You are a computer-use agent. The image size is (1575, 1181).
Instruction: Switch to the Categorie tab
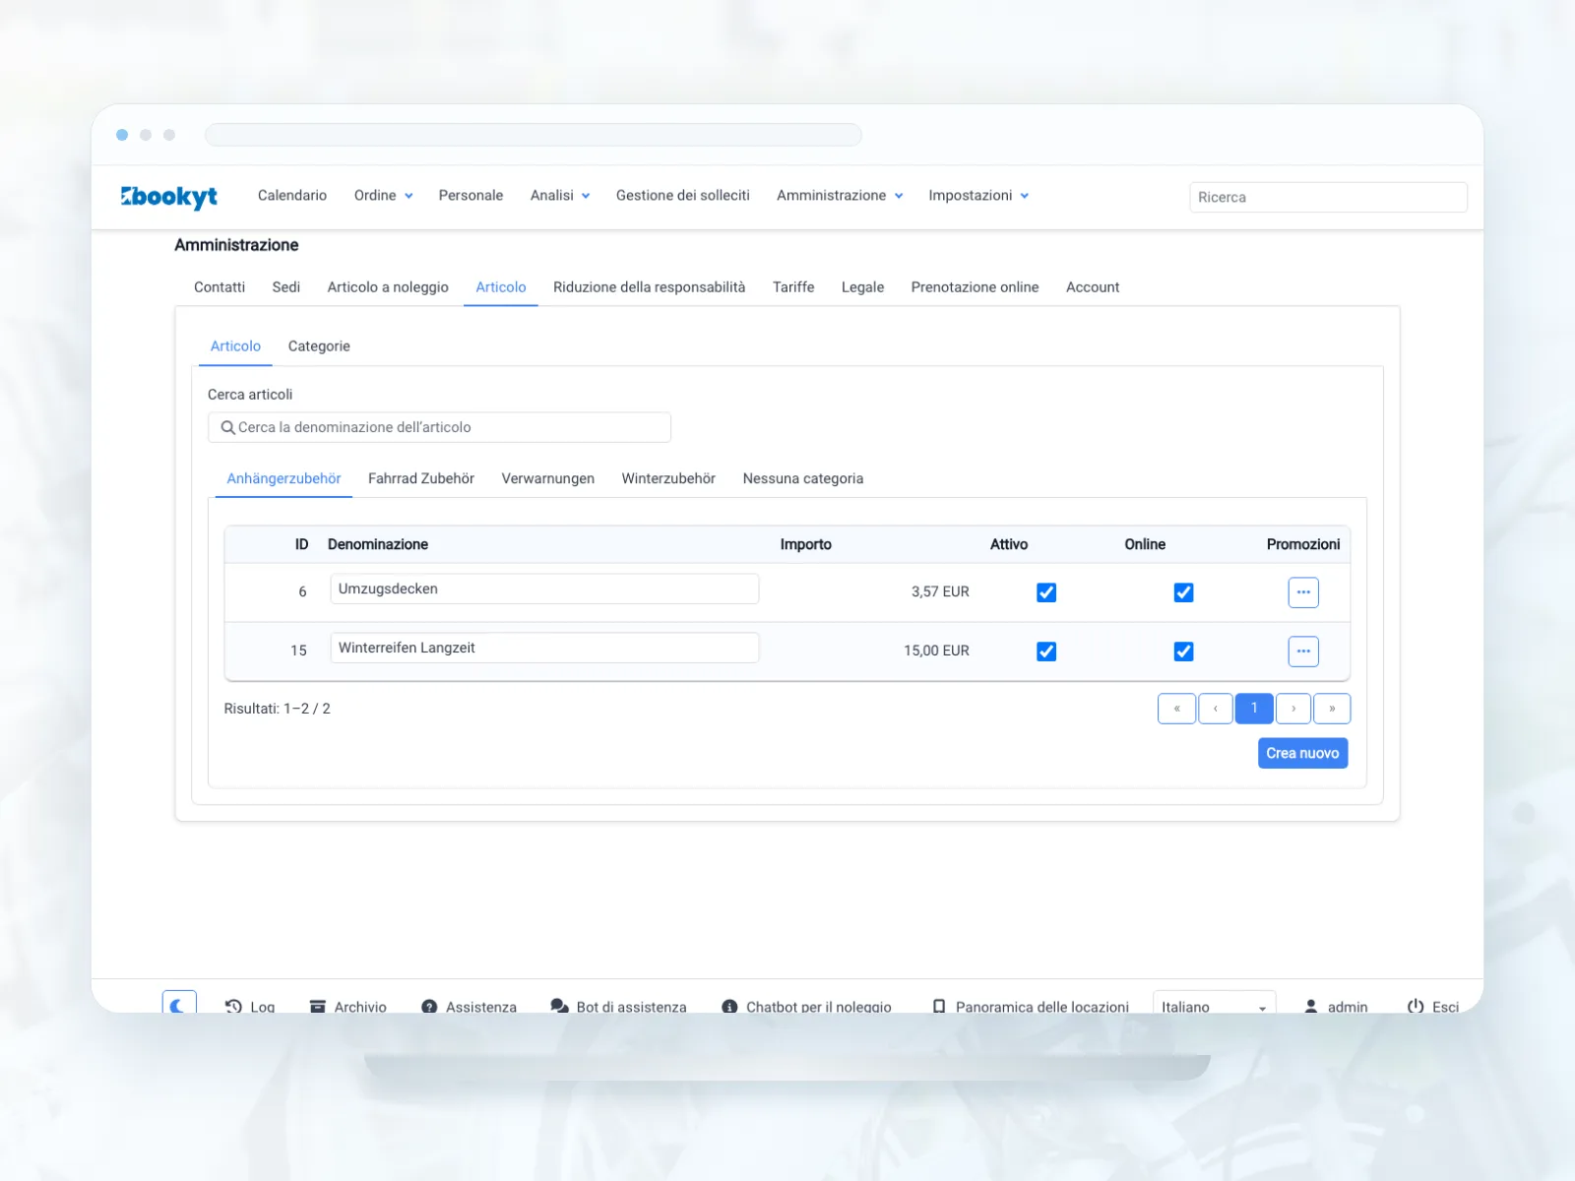pos(319,346)
